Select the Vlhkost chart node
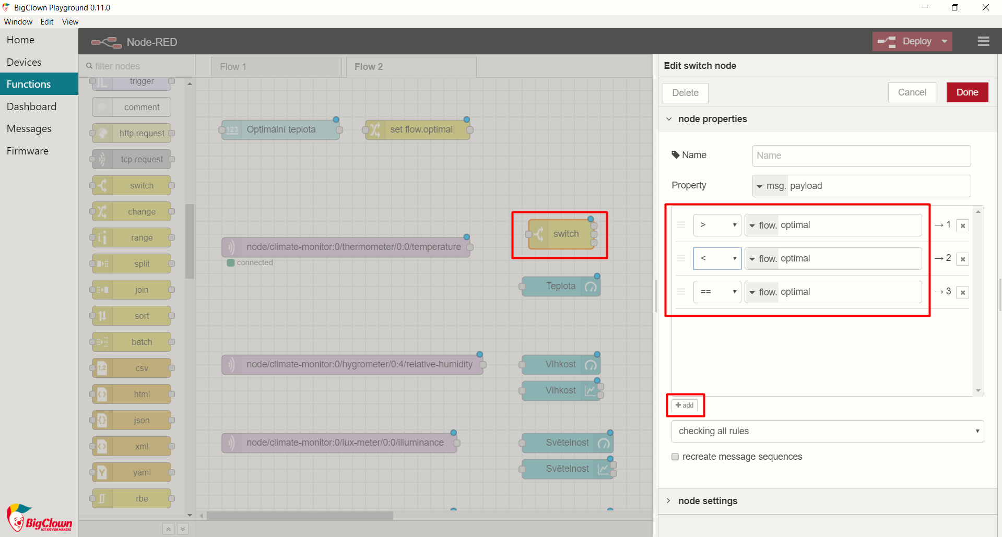The width and height of the screenshot is (1002, 537). [561, 390]
